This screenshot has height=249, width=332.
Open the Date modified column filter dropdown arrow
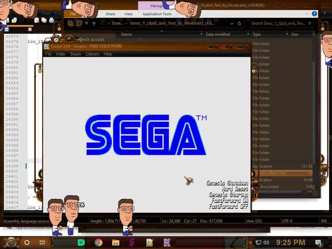[x=248, y=34]
